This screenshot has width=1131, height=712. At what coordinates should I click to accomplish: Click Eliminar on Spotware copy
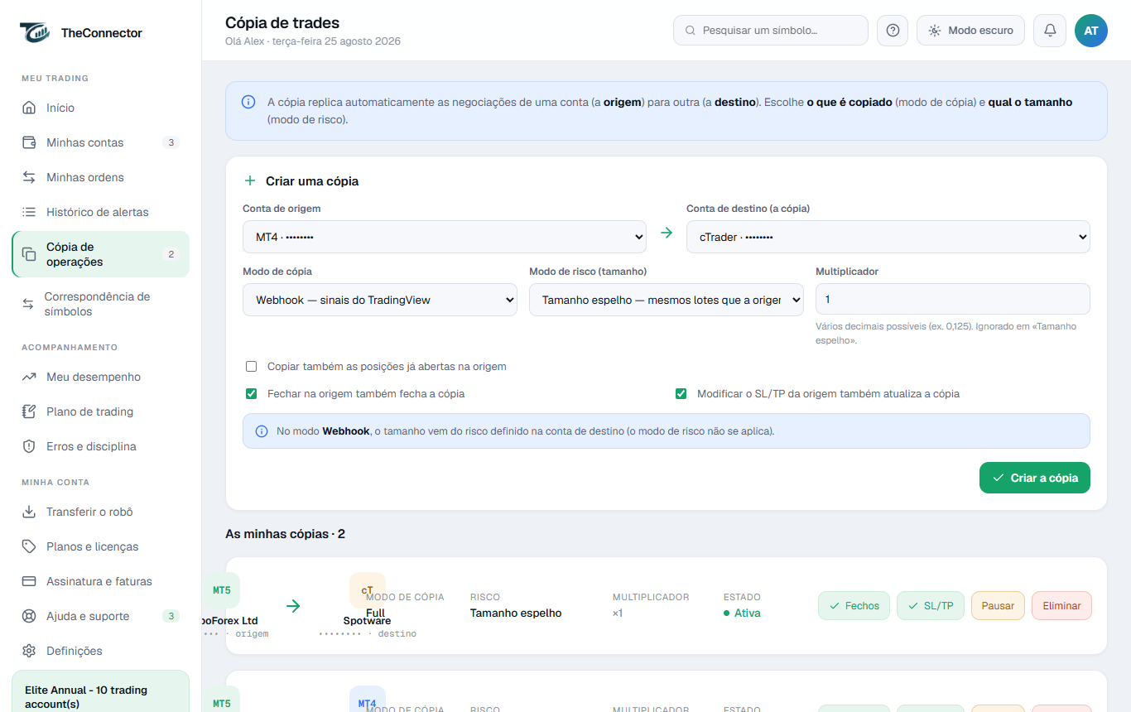[x=1061, y=605]
